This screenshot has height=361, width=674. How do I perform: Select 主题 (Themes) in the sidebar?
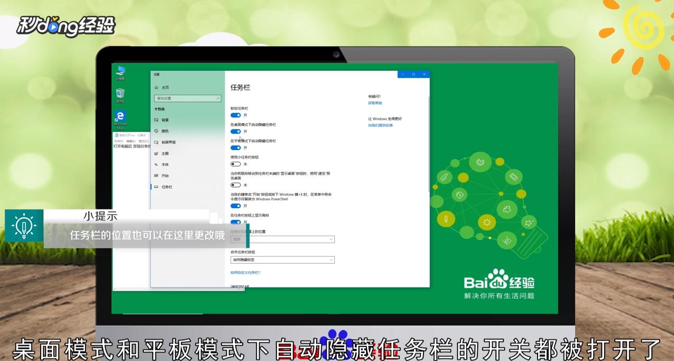coord(164,152)
